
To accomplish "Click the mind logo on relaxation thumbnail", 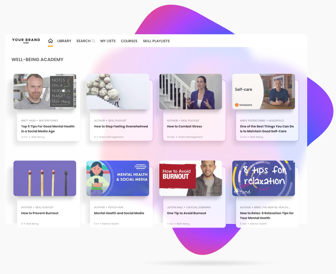I will point(242,191).
